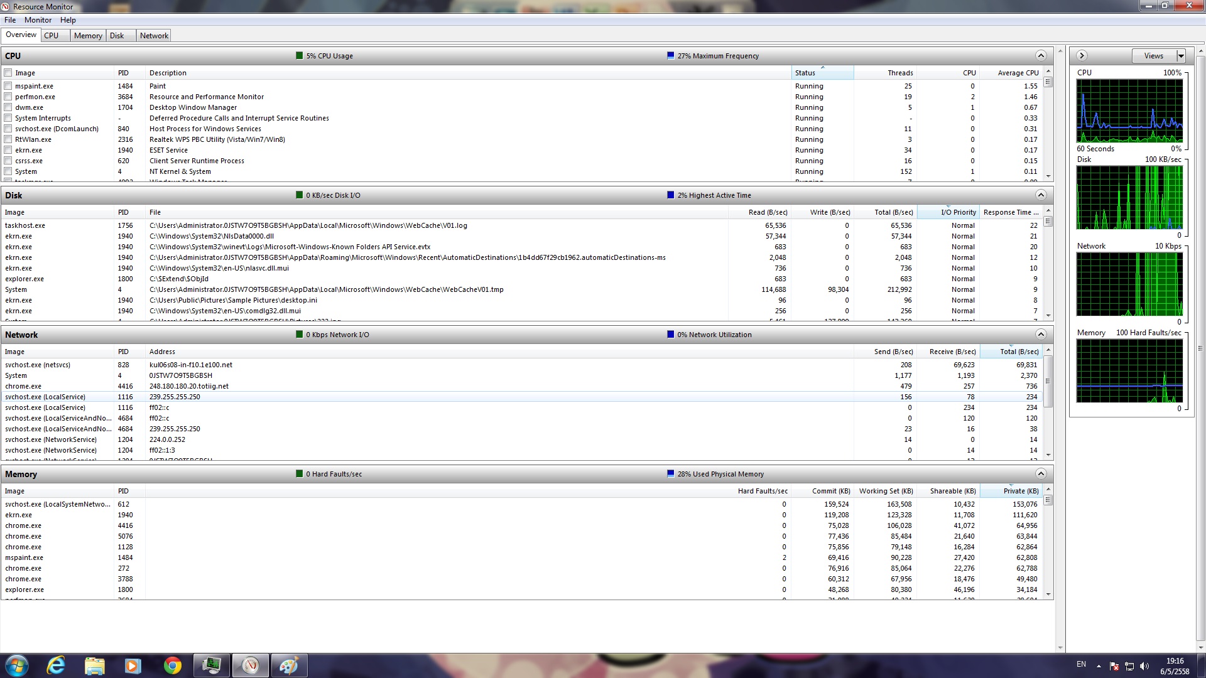The height and width of the screenshot is (678, 1206).
Task: Sort Network list by Total (B/sec) column
Action: point(1011,352)
